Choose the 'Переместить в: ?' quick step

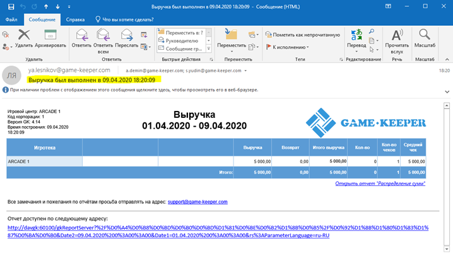181,33
